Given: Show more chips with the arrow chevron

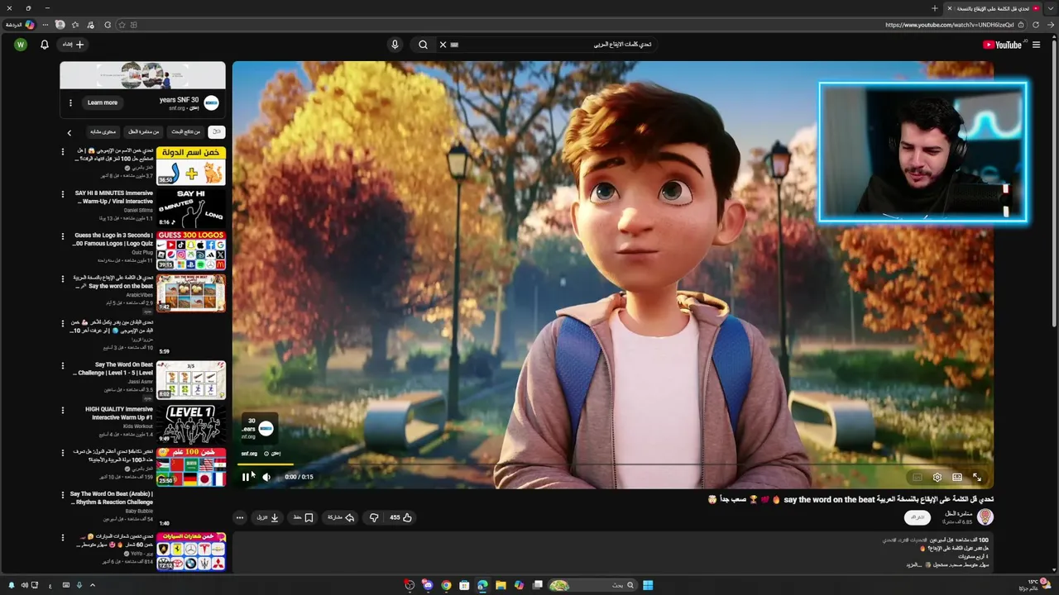Looking at the screenshot, I should pos(69,132).
